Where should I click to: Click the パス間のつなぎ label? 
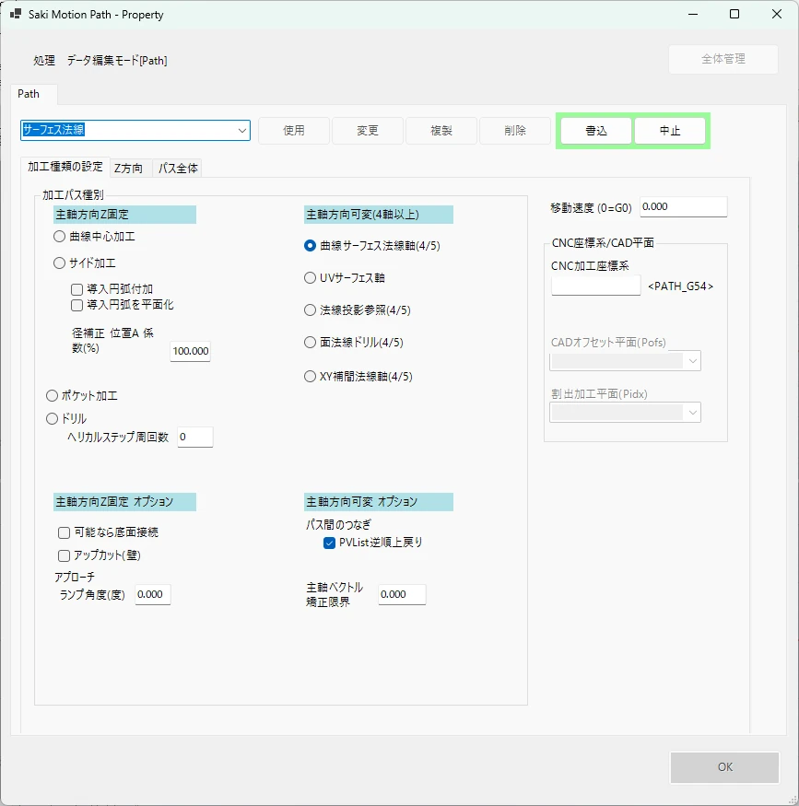coord(338,525)
